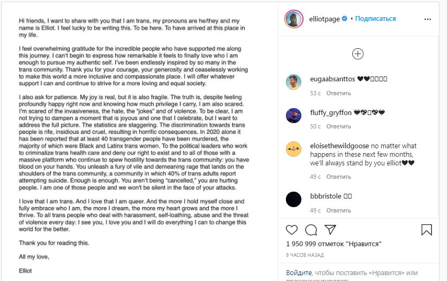Open eugaabsanttos profile picture
Image resolution: width=447 pixels, height=281 pixels.
[x=293, y=82]
